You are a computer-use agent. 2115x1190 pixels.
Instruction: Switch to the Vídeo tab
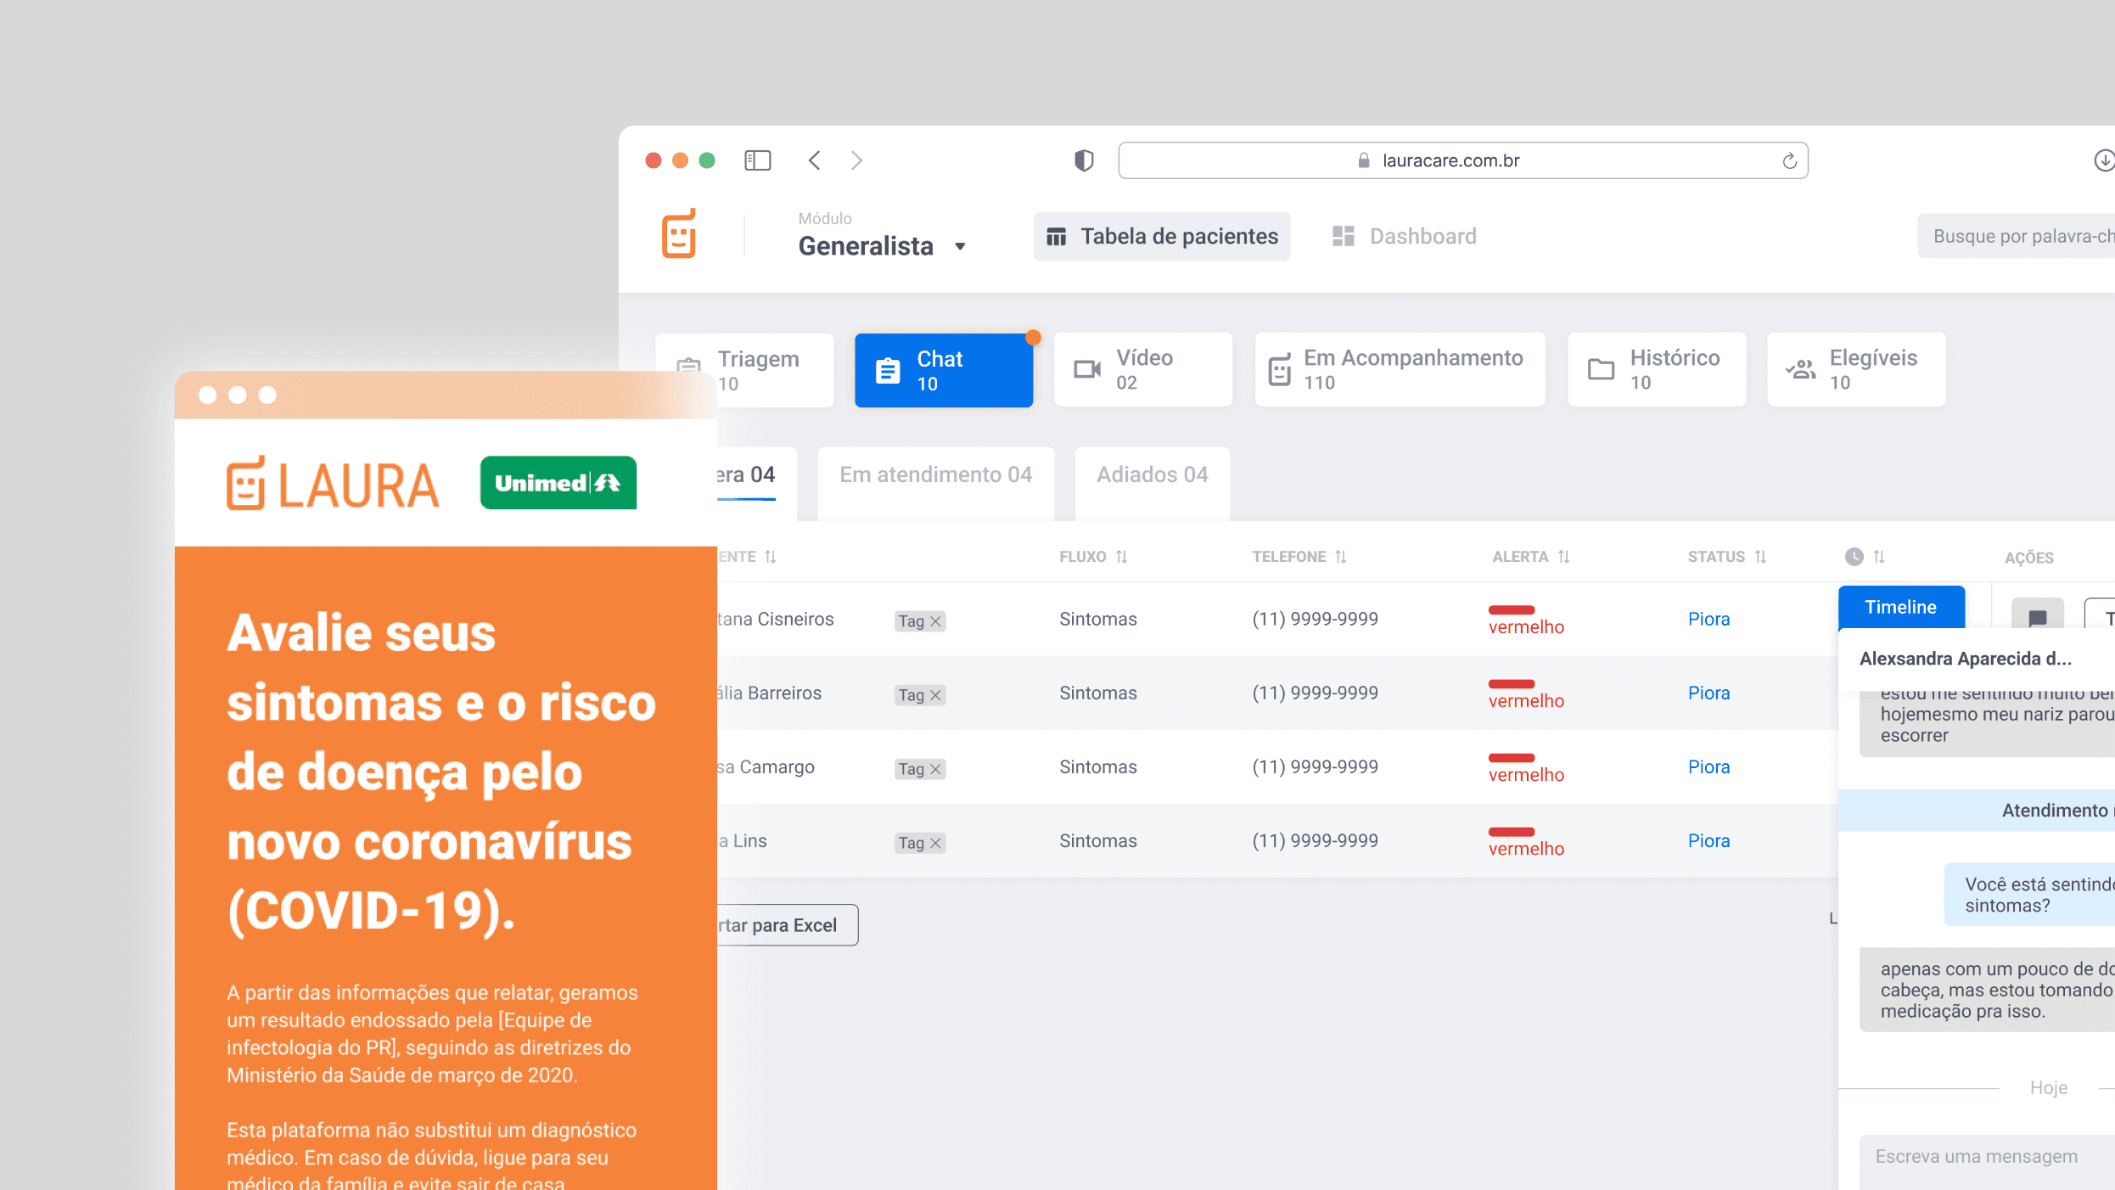tap(1142, 370)
